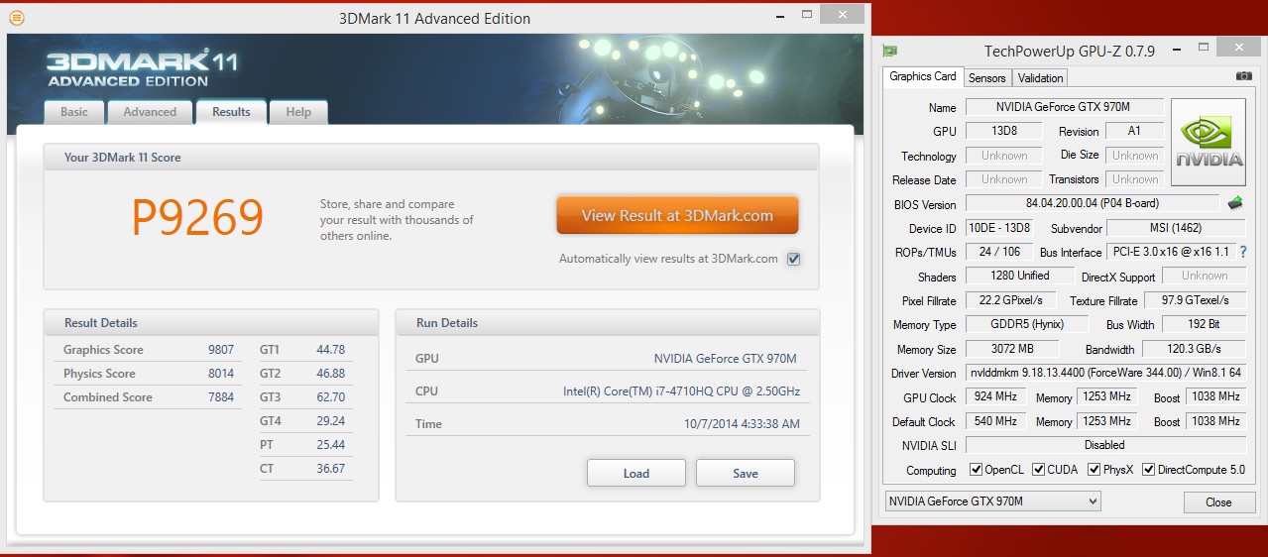The height and width of the screenshot is (557, 1268).
Task: Switch to the Advanced tab
Action: point(150,112)
